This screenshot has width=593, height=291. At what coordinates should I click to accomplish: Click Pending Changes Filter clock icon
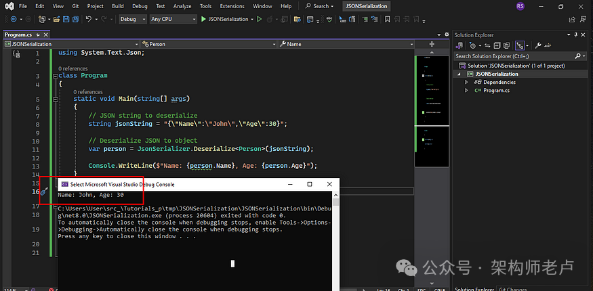click(472, 45)
